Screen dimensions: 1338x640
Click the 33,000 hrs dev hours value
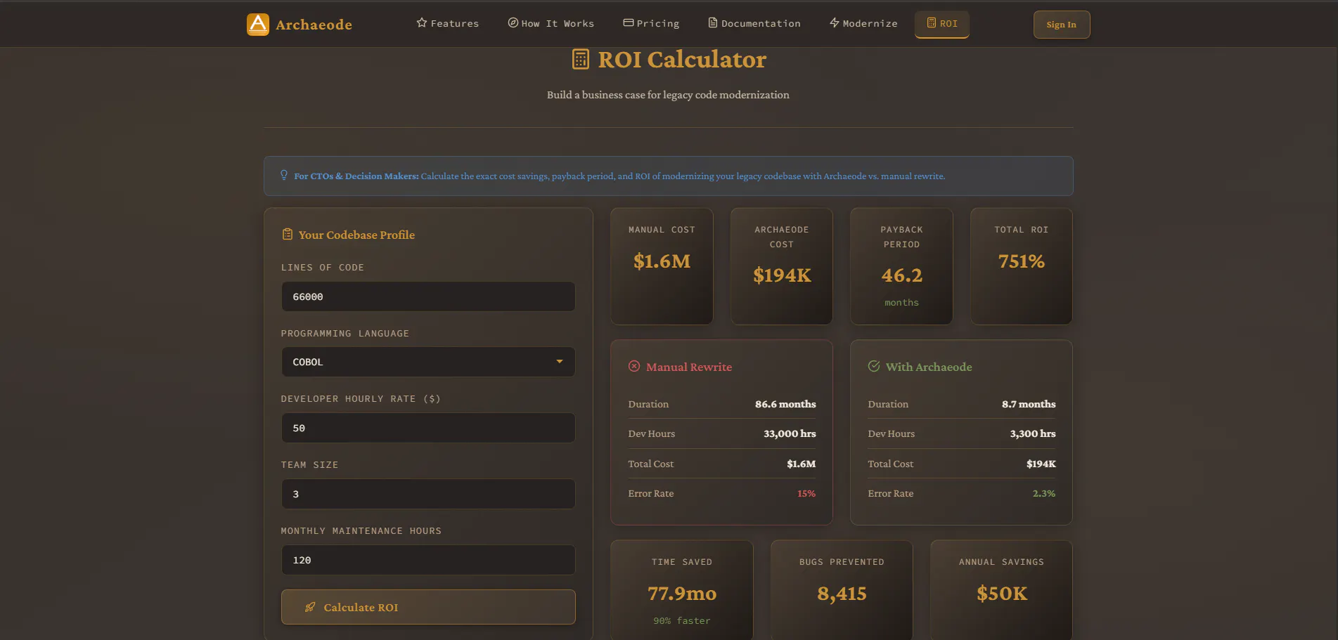tap(790, 433)
